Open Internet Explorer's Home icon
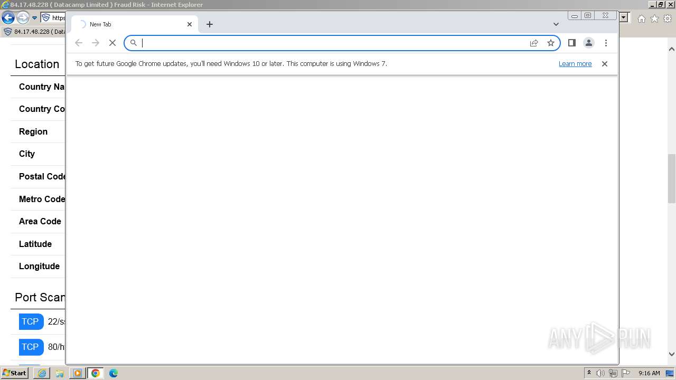 642,18
